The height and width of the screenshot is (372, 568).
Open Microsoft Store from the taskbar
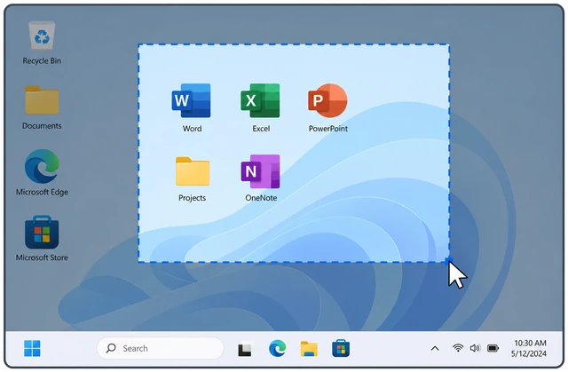341,348
